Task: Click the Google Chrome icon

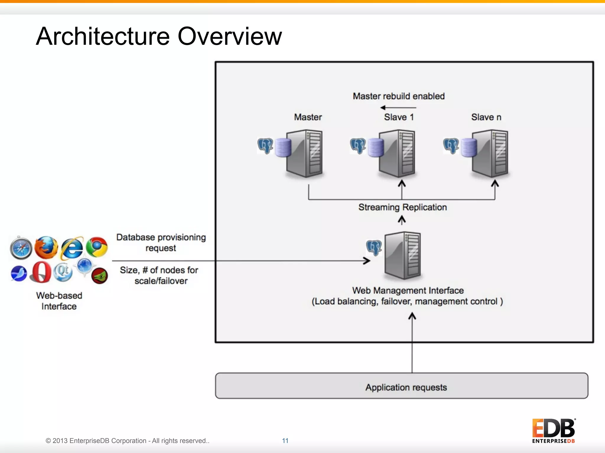Action: (97, 247)
